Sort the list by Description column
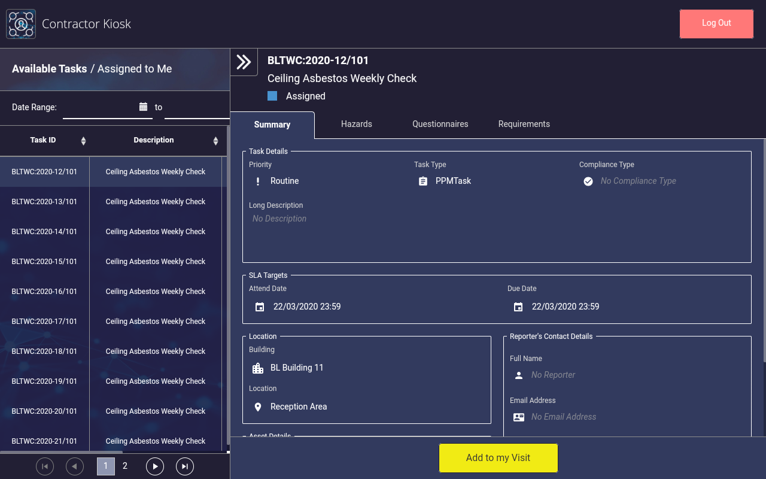This screenshot has height=479, width=766. 215,141
